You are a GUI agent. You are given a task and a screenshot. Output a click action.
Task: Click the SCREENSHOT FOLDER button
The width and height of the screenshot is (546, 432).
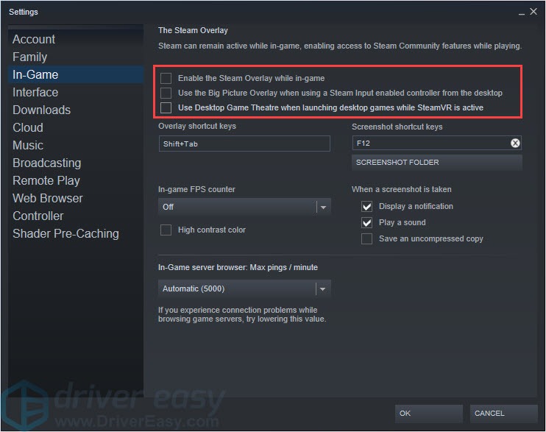pos(437,163)
